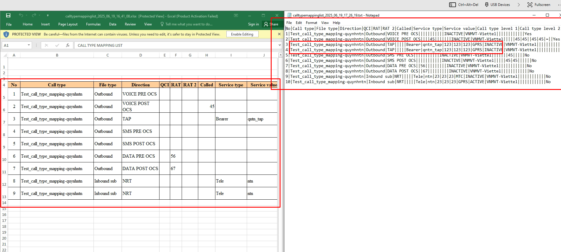The image size is (561, 252).
Task: Click the Tell me what you want field
Action: pyautogui.click(x=188, y=24)
